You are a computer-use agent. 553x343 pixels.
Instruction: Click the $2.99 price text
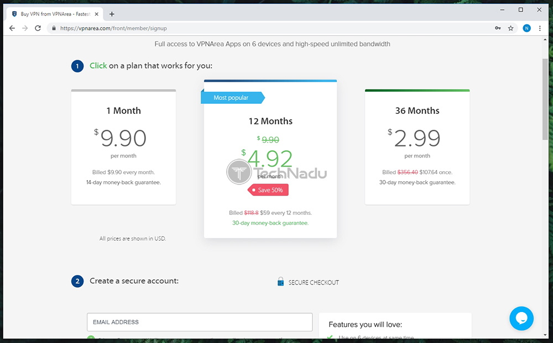(414, 138)
